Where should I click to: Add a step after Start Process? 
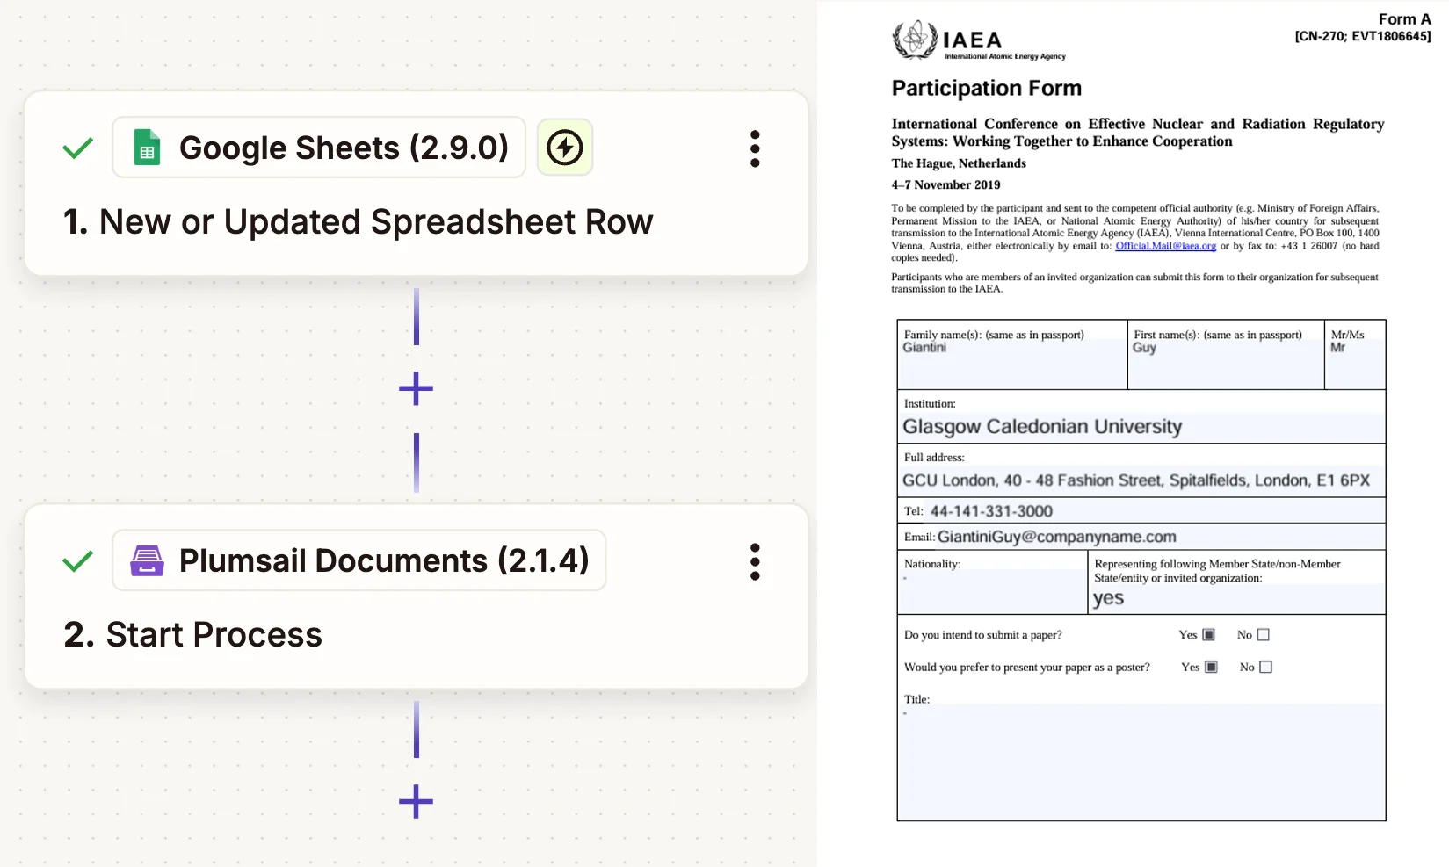coord(416,801)
